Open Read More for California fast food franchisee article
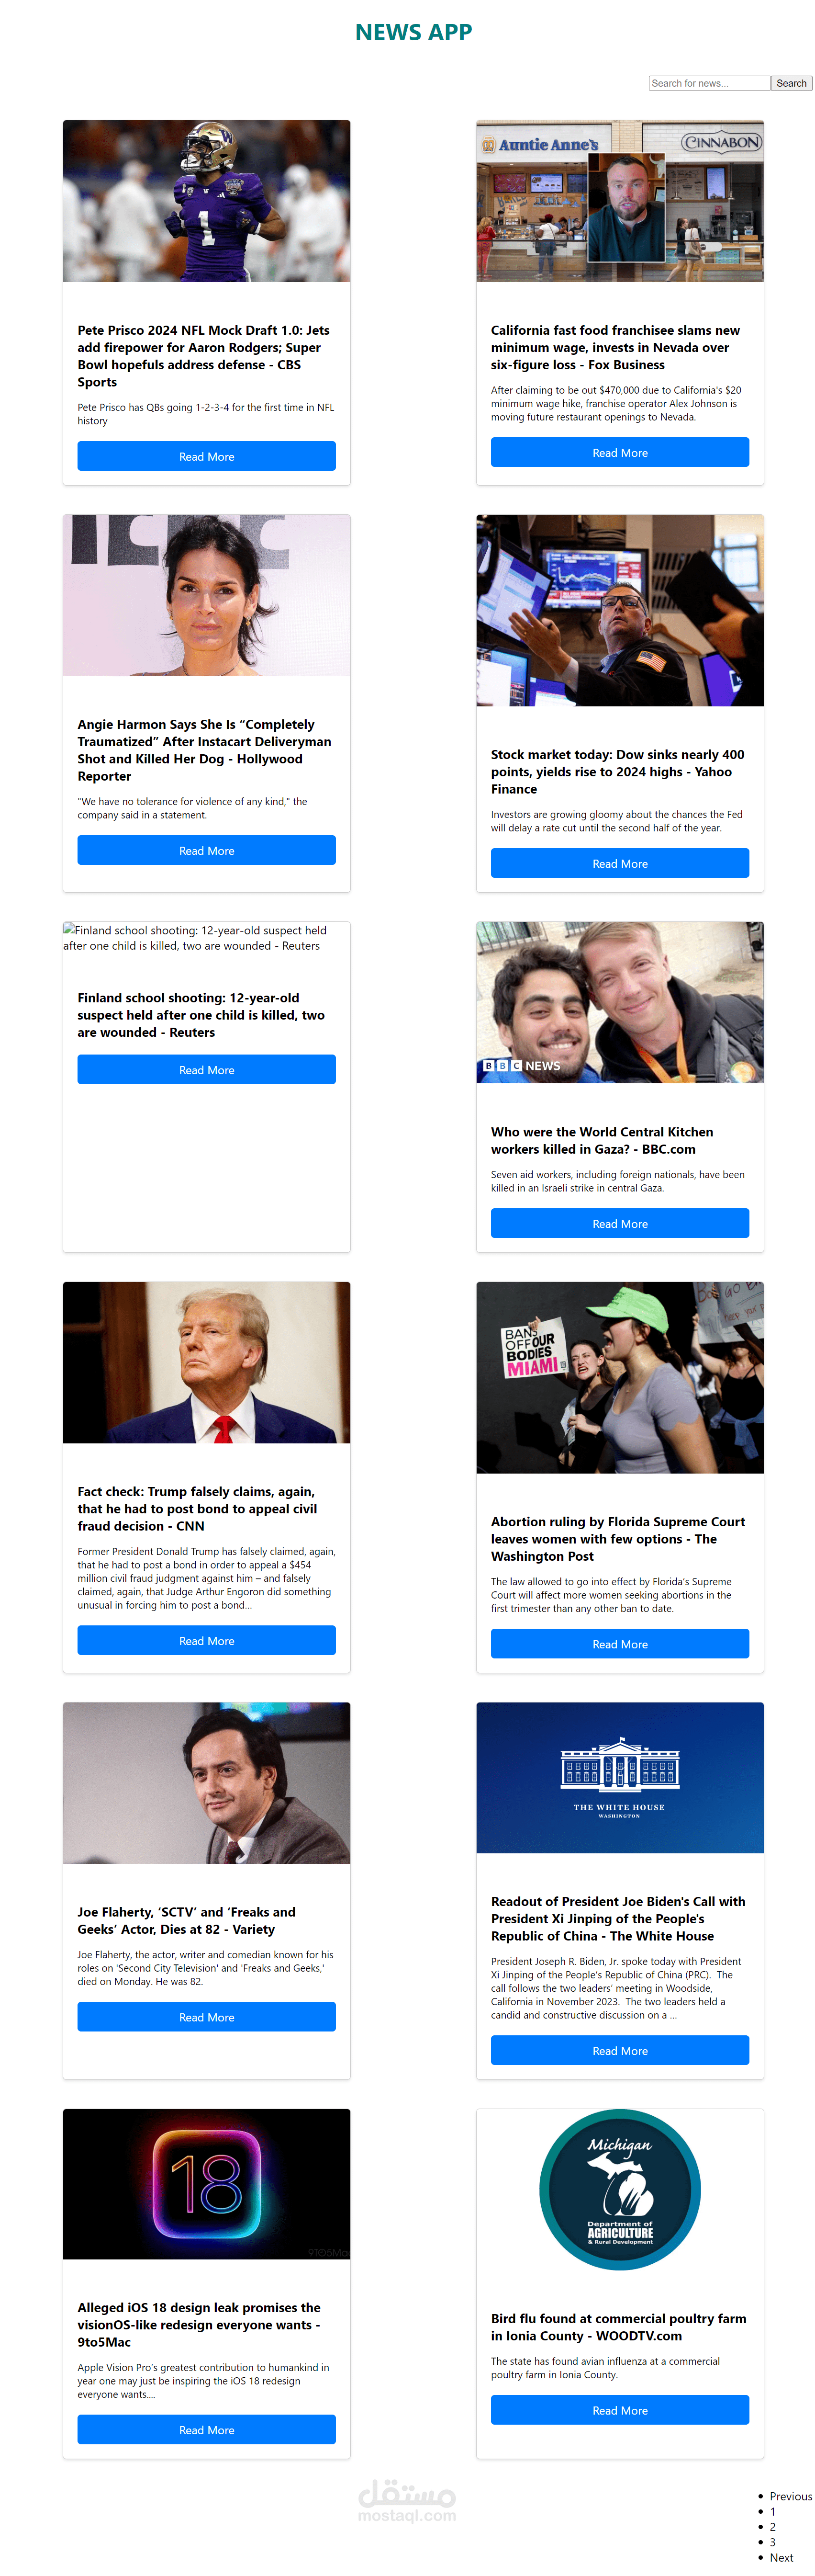The image size is (815, 2576). pyautogui.click(x=619, y=452)
